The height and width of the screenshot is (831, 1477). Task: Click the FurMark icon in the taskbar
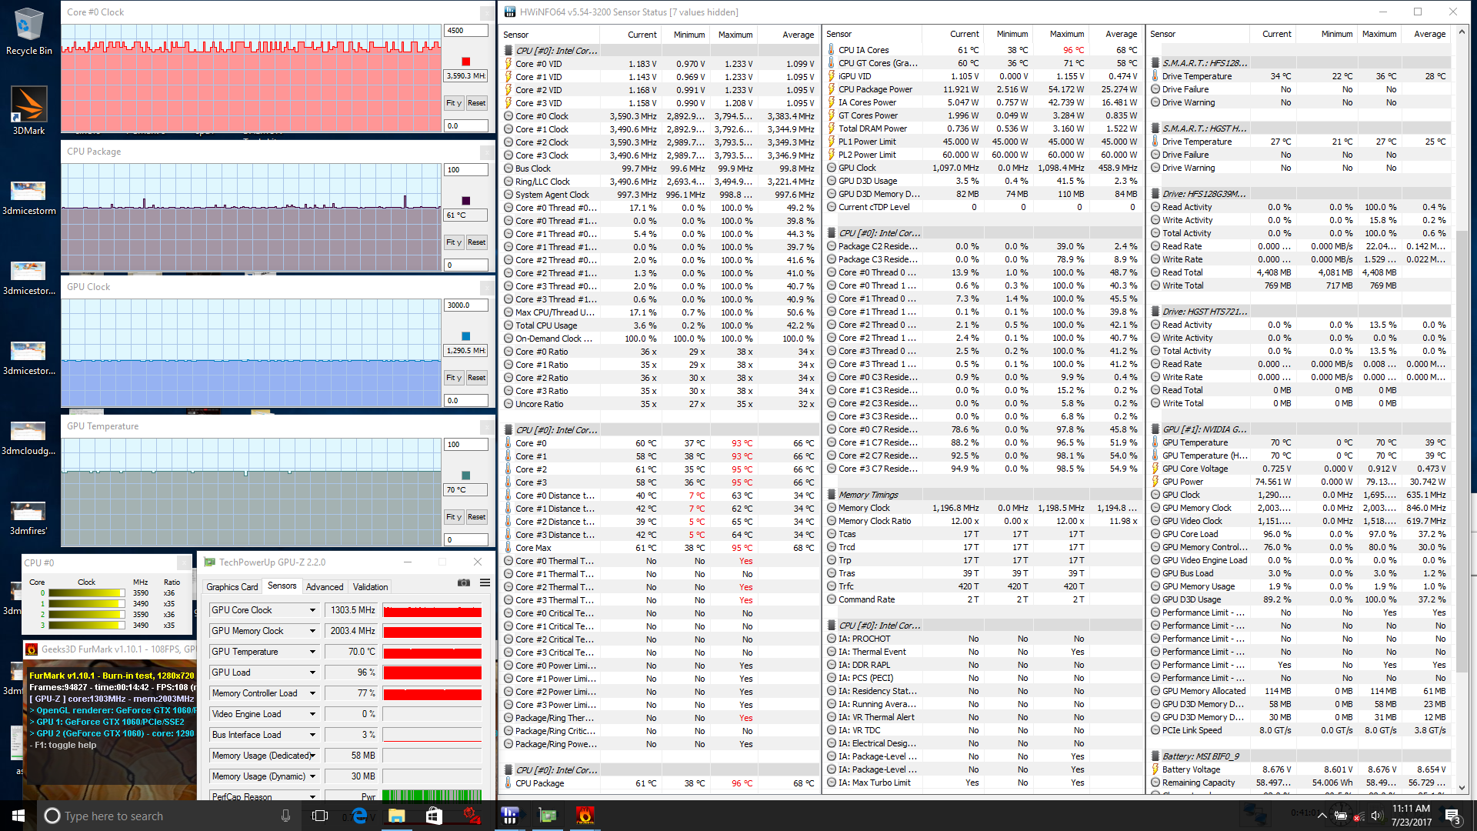pyautogui.click(x=585, y=816)
